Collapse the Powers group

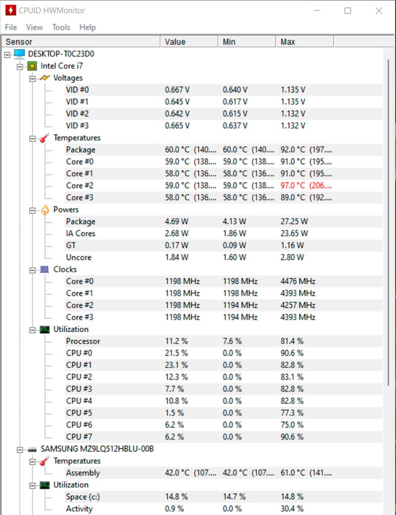pyautogui.click(x=33, y=211)
